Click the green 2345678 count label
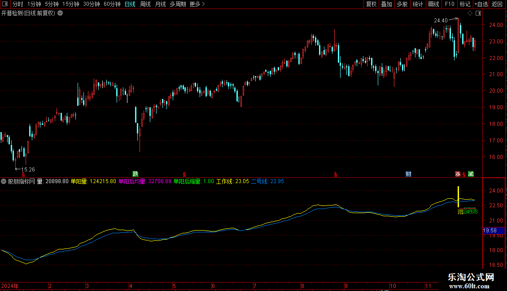Screen dimensions: 507x291 point(471,212)
